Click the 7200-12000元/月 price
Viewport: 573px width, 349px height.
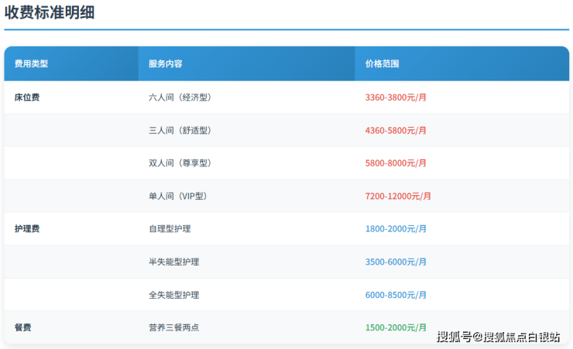(x=398, y=197)
